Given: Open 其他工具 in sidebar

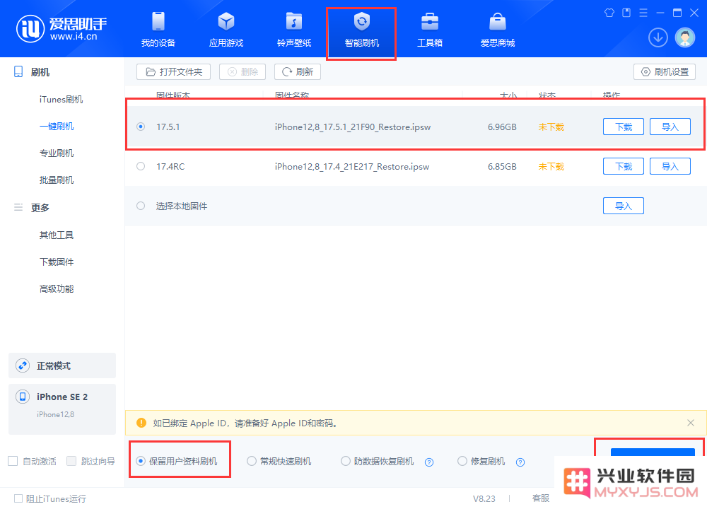Looking at the screenshot, I should 57,235.
